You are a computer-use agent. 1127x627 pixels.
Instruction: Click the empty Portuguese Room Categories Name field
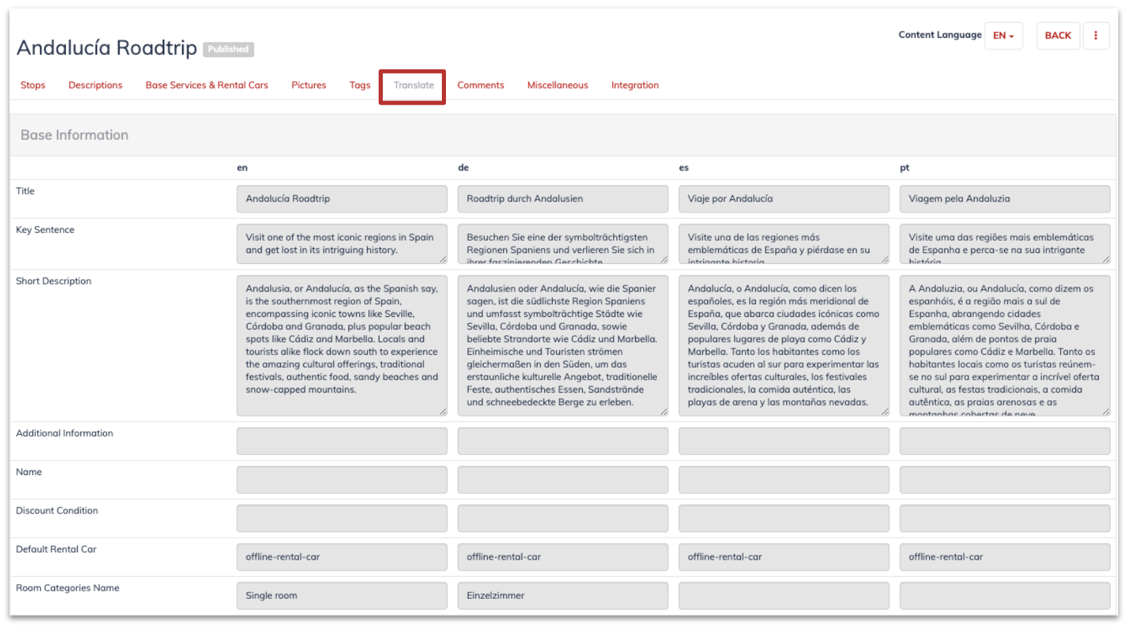1005,595
